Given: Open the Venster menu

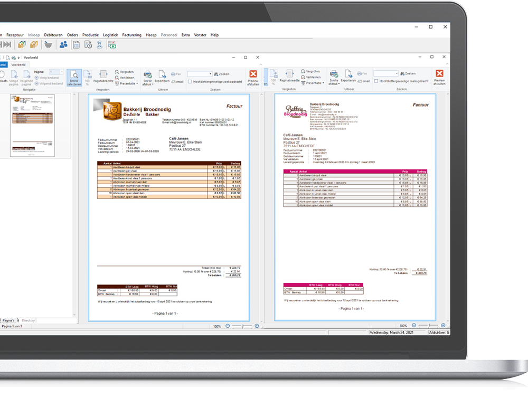Looking at the screenshot, I should tap(200, 35).
